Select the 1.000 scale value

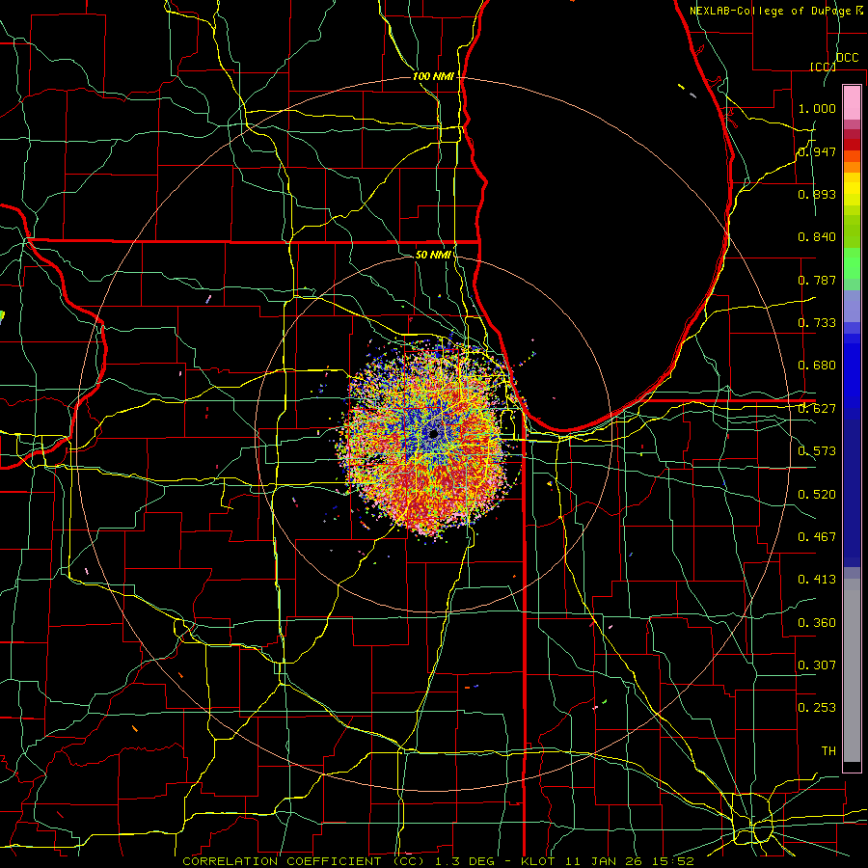(x=817, y=108)
